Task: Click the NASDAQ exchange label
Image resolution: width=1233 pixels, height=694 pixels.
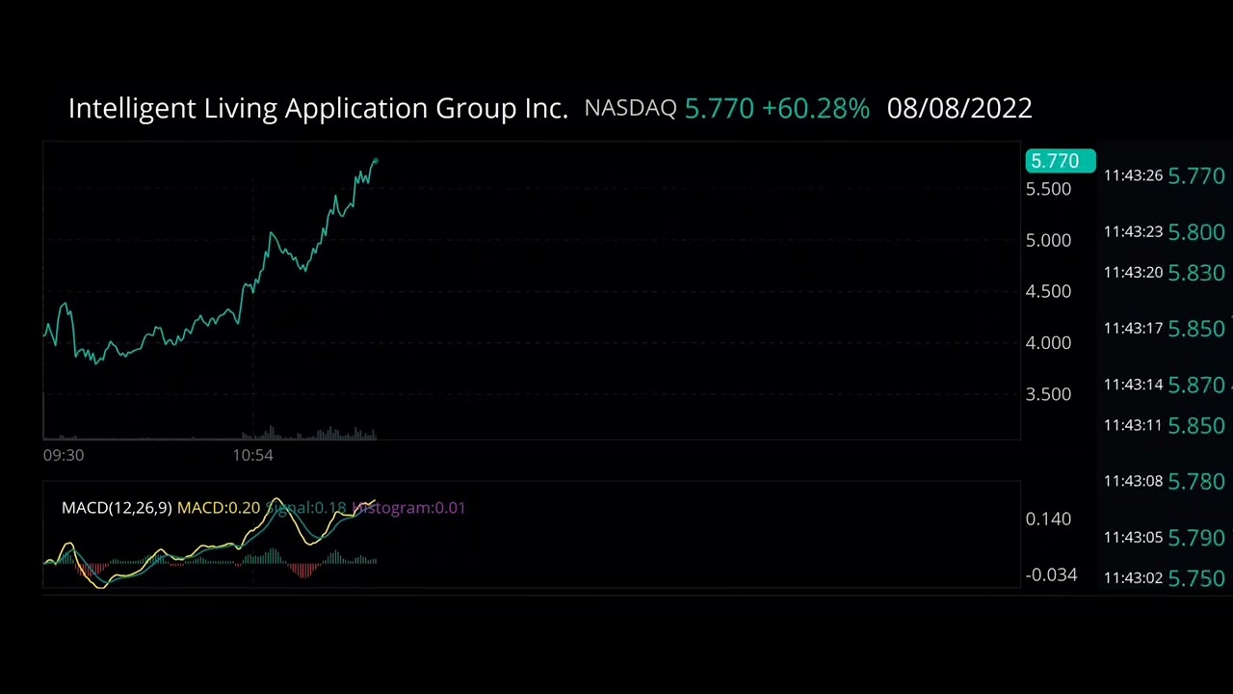Action: pos(630,108)
